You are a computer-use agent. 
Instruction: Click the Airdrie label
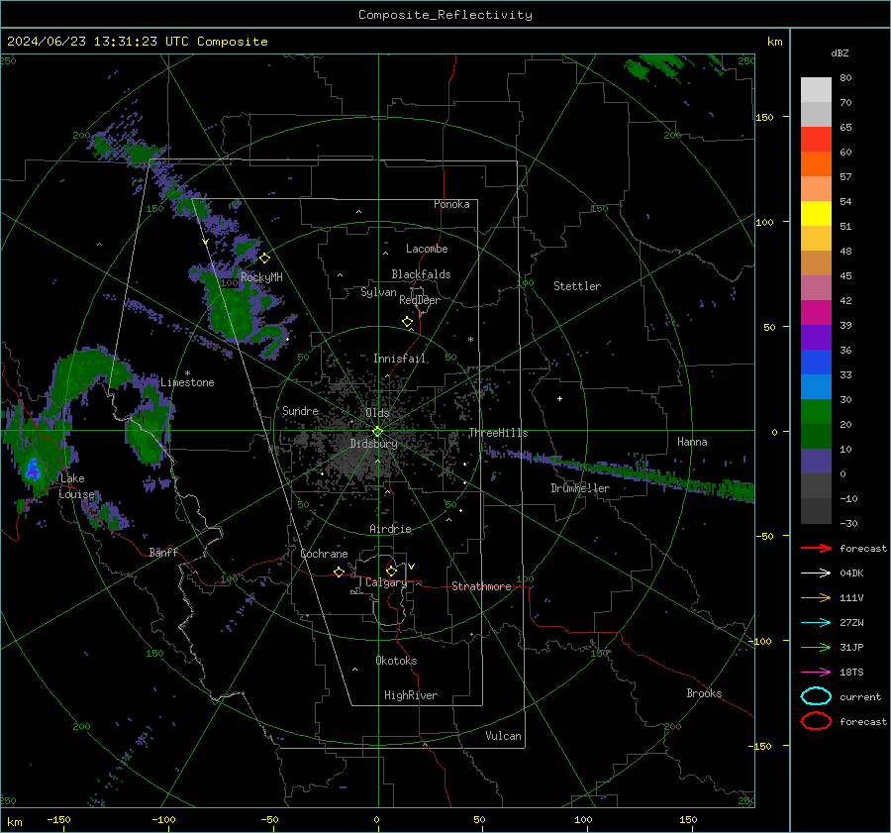coord(390,529)
